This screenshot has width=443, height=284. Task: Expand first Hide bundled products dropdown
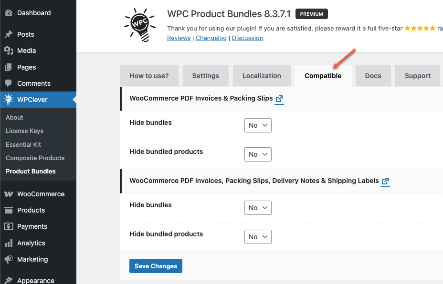pos(258,154)
